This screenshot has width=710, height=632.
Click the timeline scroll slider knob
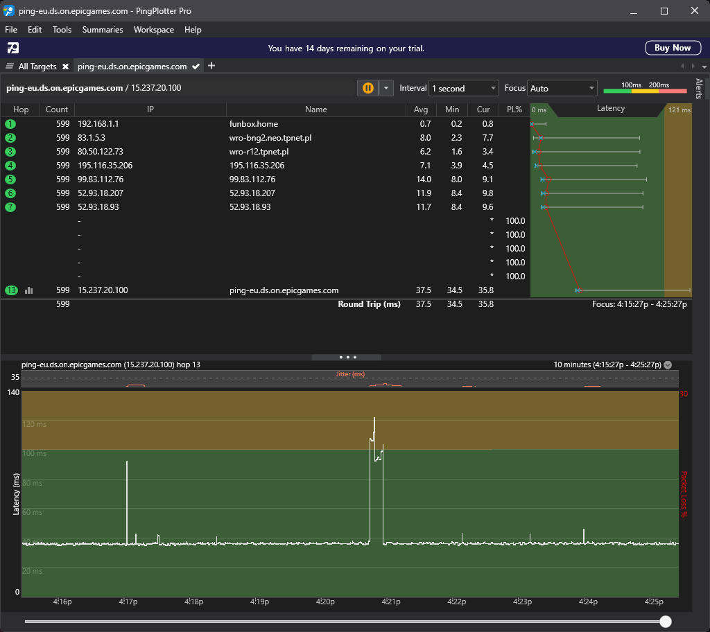coord(665,622)
